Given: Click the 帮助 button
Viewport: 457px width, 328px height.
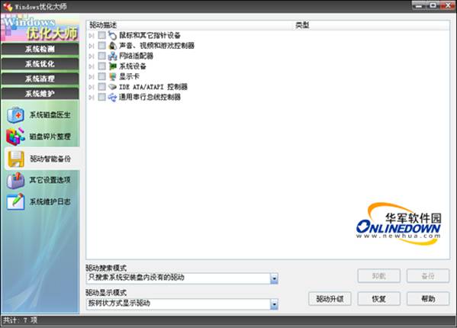Looking at the screenshot, I should point(428,298).
